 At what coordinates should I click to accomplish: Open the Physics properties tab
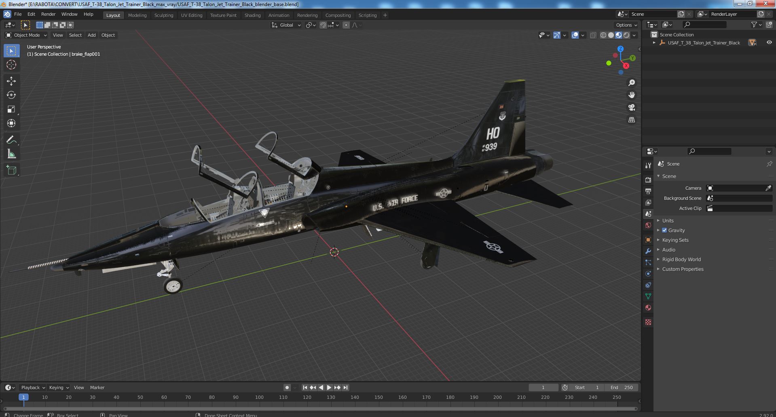648,274
